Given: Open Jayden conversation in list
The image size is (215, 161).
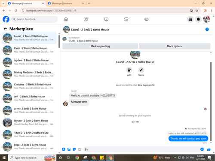Looking at the screenshot, I should point(29,62).
